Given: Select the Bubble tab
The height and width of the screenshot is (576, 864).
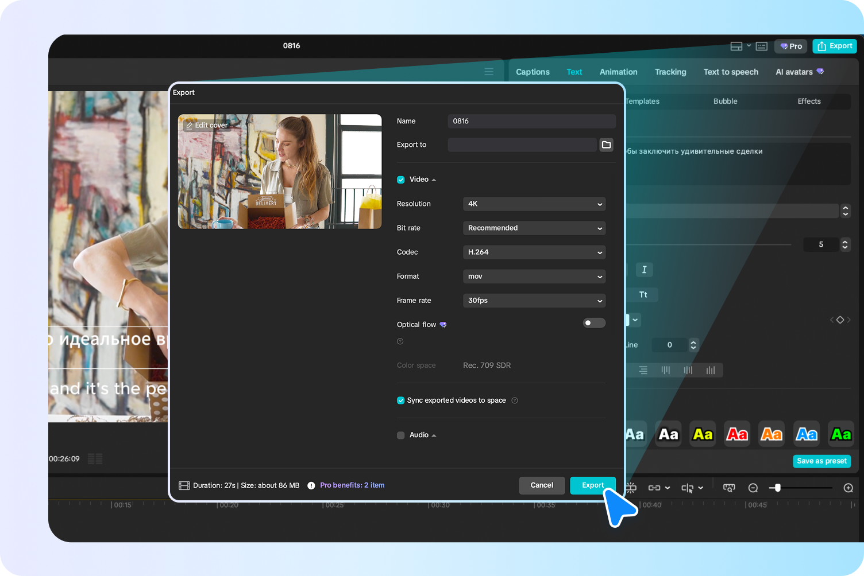Looking at the screenshot, I should [725, 101].
